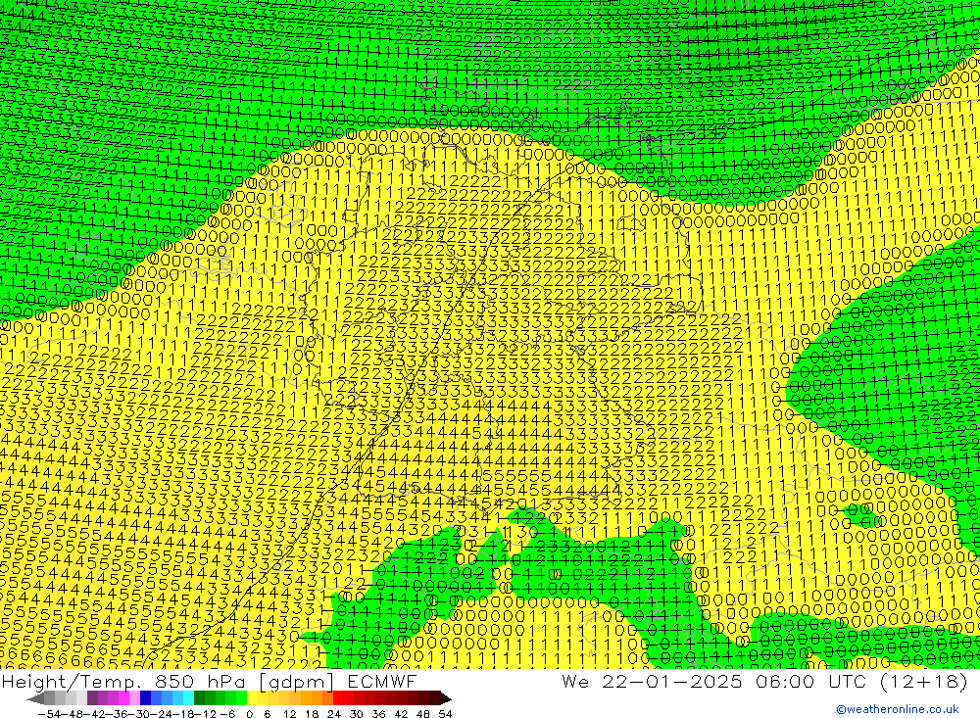Click the '54' legend label at scale end
Viewport: 980px width, 718px height.
click(x=445, y=714)
